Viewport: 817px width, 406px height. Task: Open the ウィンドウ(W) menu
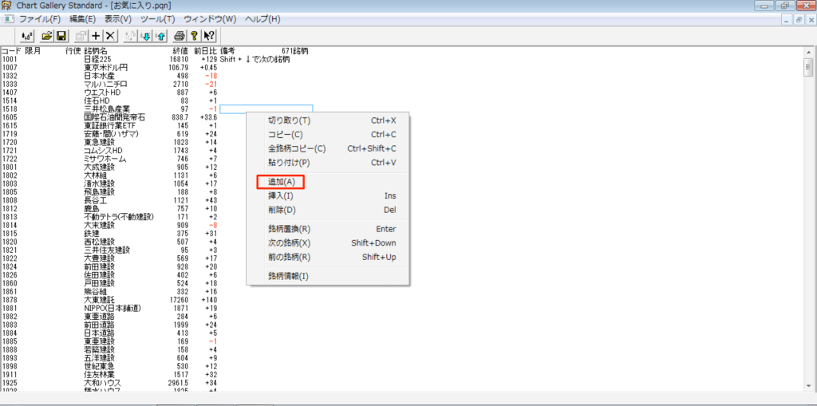point(210,19)
